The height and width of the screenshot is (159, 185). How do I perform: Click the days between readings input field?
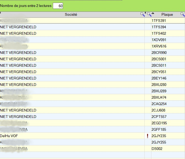pyautogui.click(x=58, y=6)
